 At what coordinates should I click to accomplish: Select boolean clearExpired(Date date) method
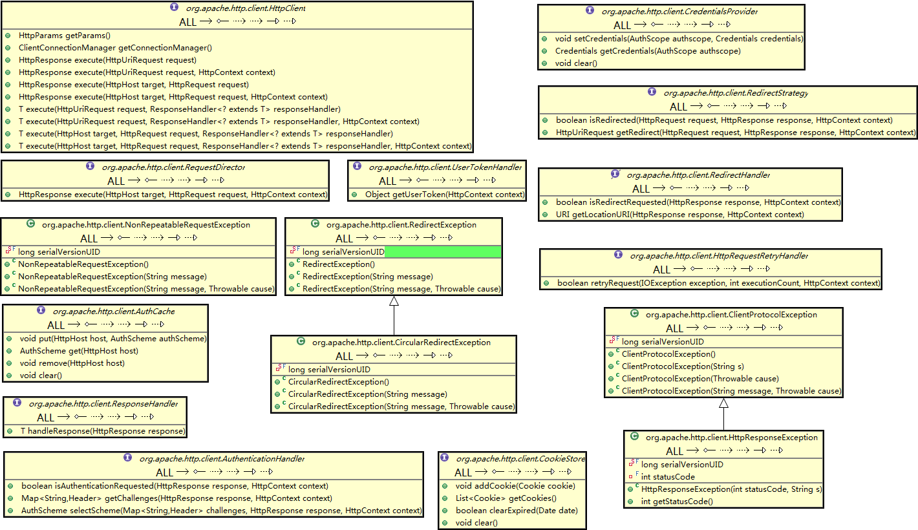click(517, 511)
